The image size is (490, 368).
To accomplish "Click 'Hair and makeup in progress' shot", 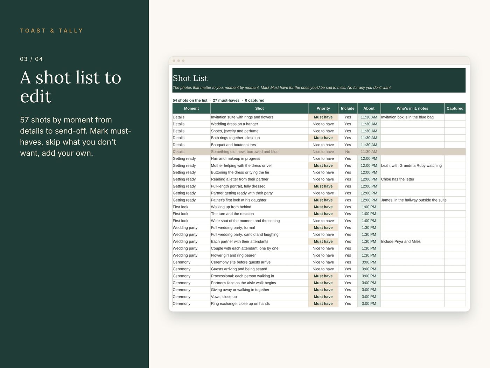I will (259, 158).
